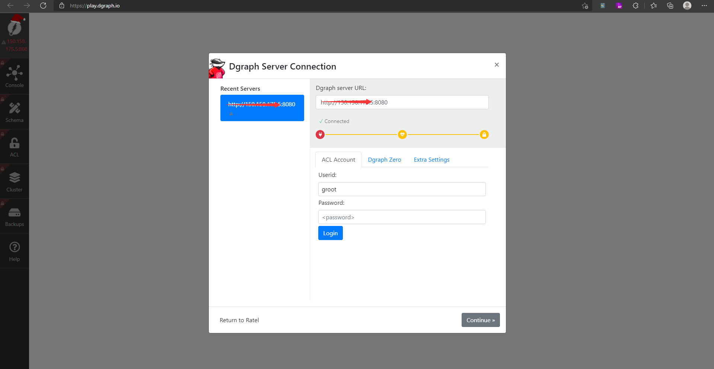Click Return to Ratel link
This screenshot has width=714, height=369.
(x=239, y=320)
